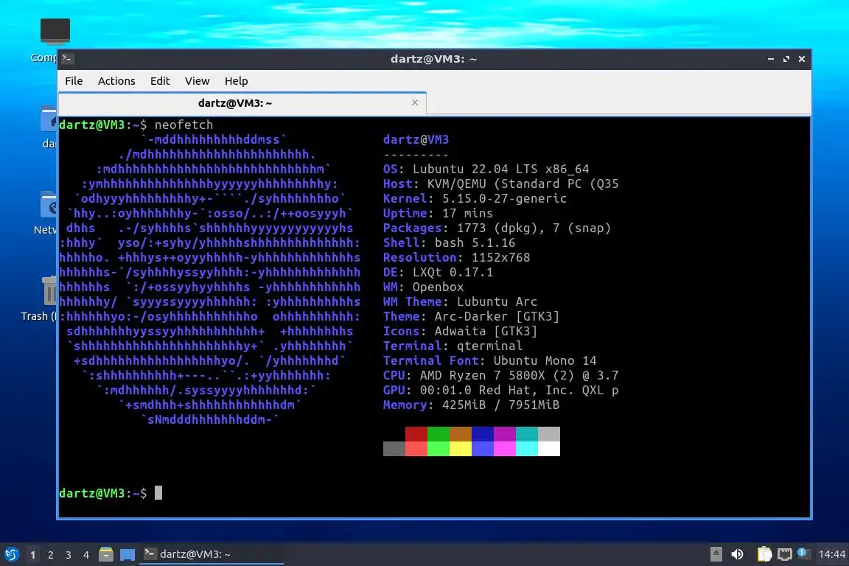849x566 pixels.
Task: Click the dark green color block in neofetch
Action: tap(439, 434)
